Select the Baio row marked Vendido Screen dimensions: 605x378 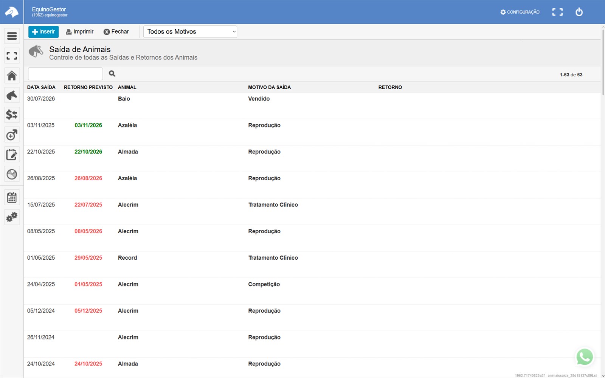tap(312, 106)
